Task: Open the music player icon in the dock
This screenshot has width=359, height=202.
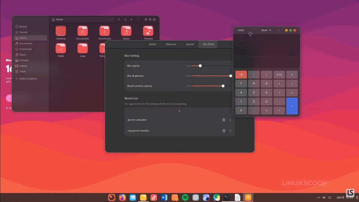Action: (x=154, y=198)
